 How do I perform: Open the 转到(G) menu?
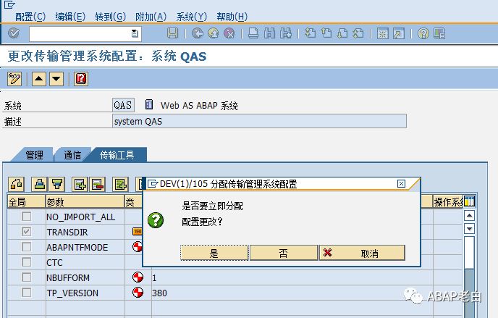110,17
